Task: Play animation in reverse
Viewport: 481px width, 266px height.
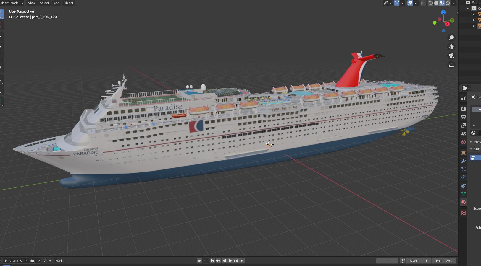Action: point(224,261)
